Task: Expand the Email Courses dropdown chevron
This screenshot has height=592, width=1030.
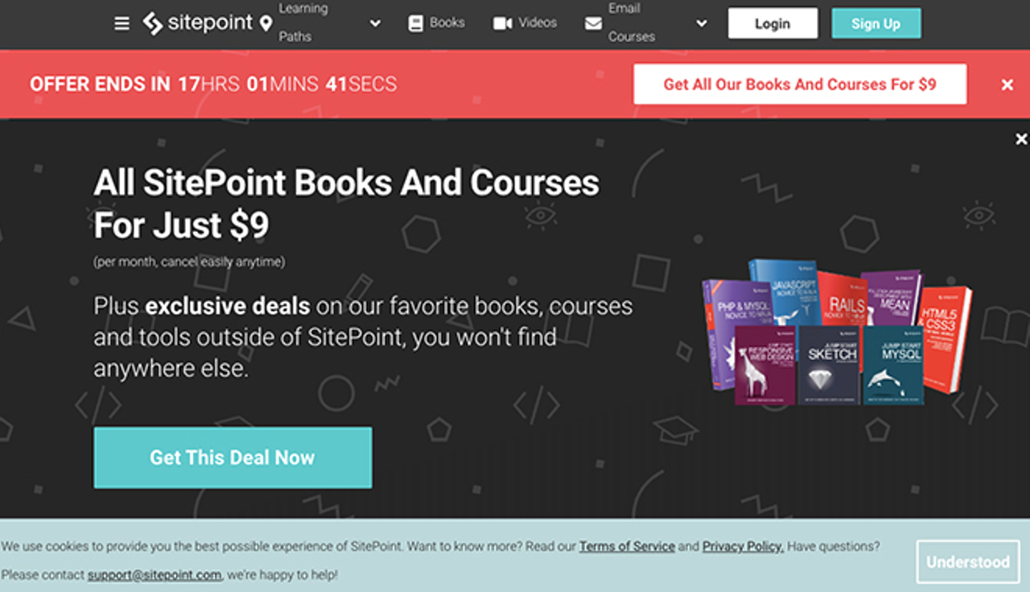Action: tap(702, 24)
